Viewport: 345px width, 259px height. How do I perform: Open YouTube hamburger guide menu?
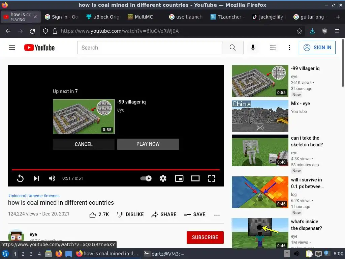coord(12,48)
